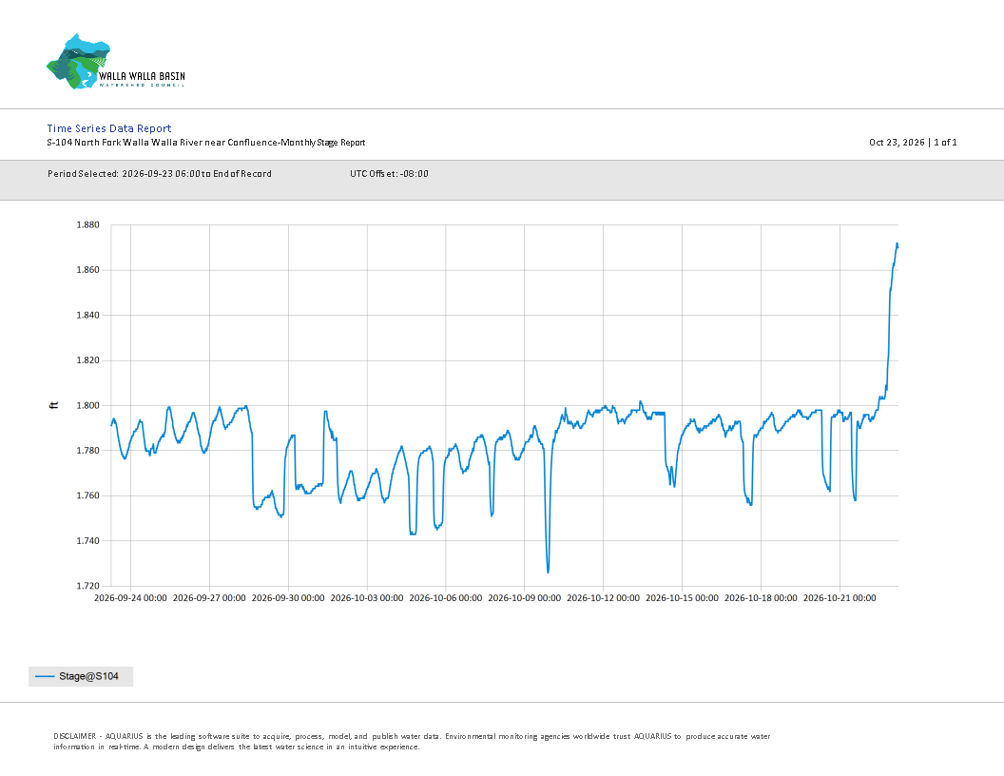Click the Walla Walla Basin Watershed Council logo

[x=116, y=62]
